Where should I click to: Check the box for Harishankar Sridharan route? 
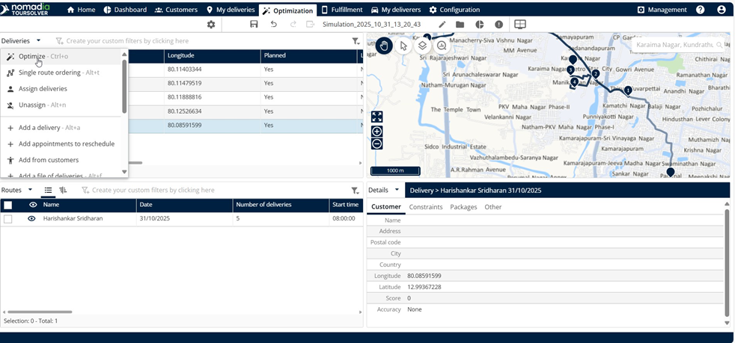coord(7,219)
